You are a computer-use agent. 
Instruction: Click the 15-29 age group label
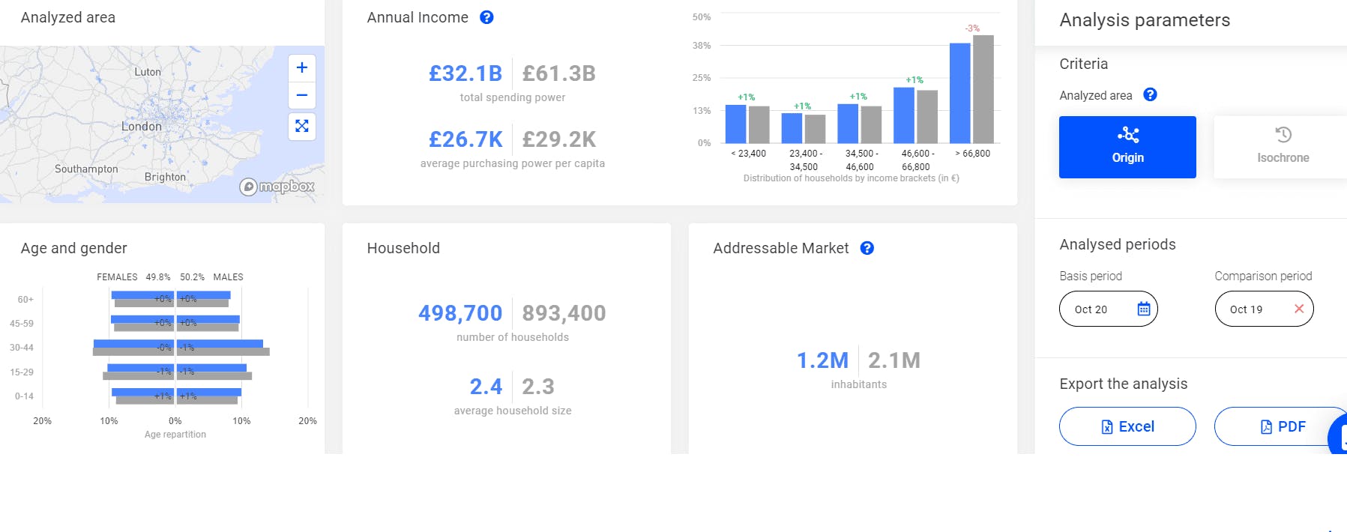(22, 372)
